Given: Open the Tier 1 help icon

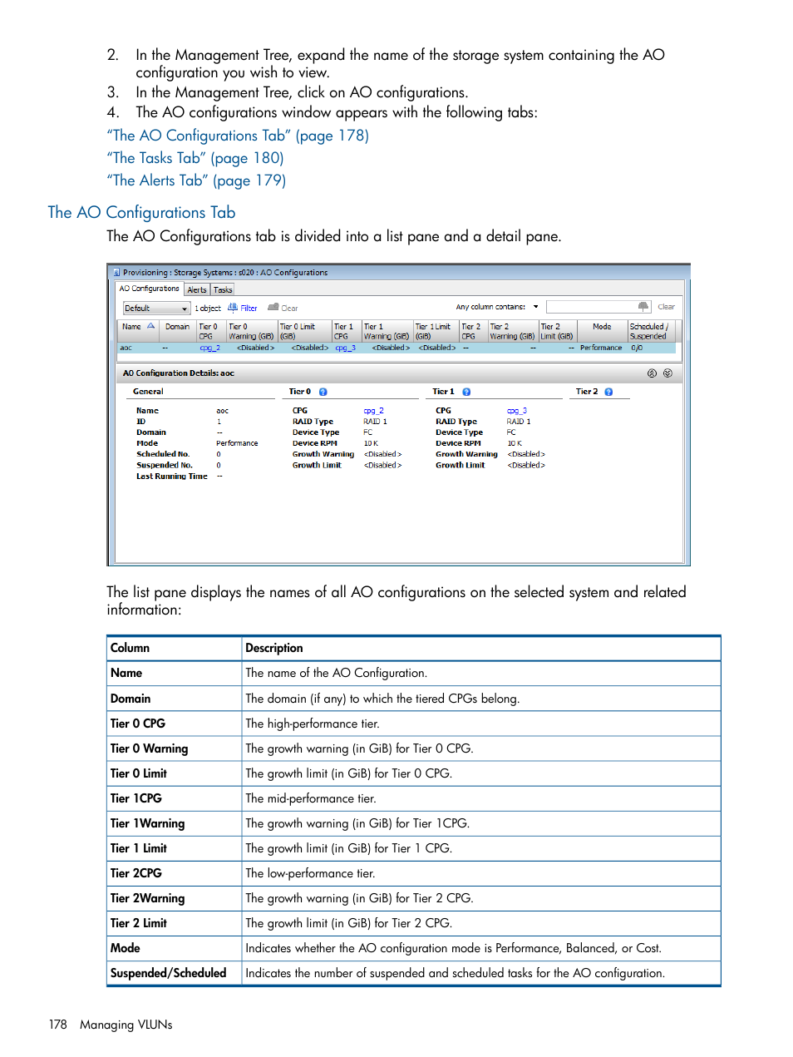Looking at the screenshot, I should [x=466, y=392].
